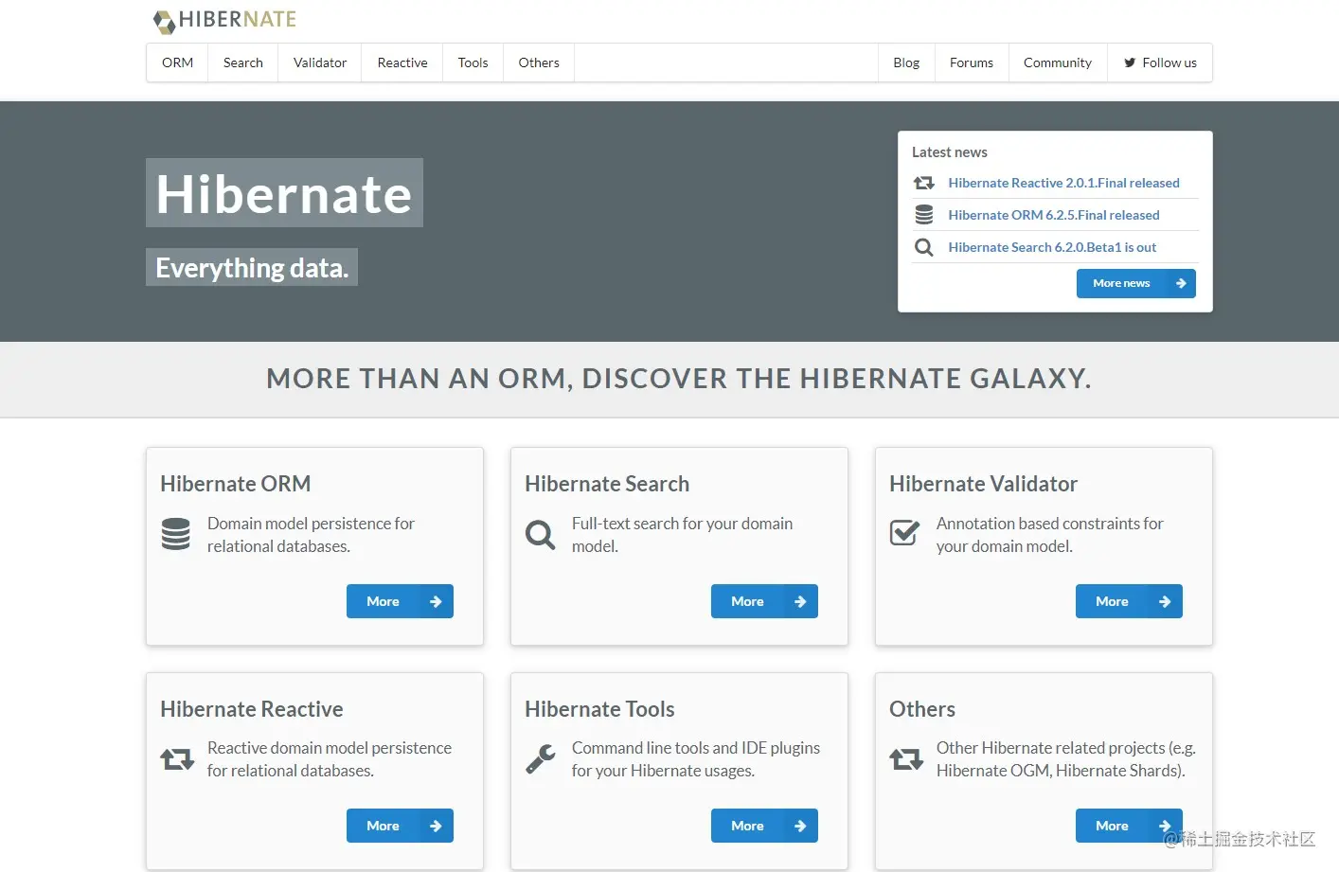Screen dimensions: 1339x872
Task: Click More in the Others card
Action: point(1129,826)
